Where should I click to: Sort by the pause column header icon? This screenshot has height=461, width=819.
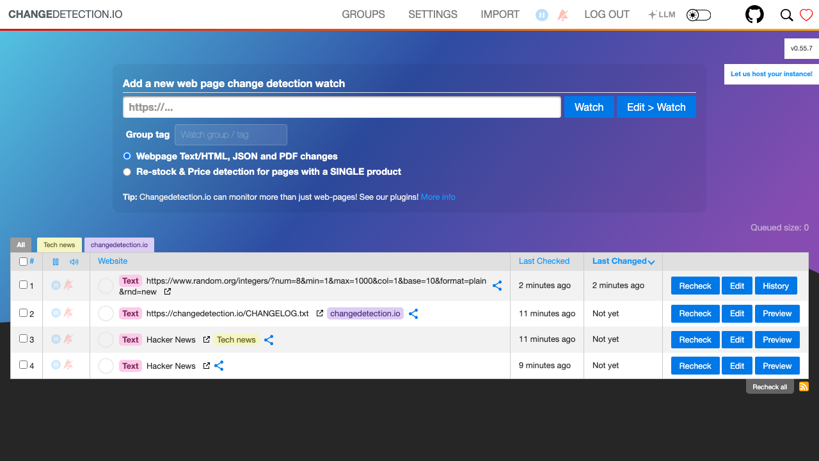coord(56,261)
